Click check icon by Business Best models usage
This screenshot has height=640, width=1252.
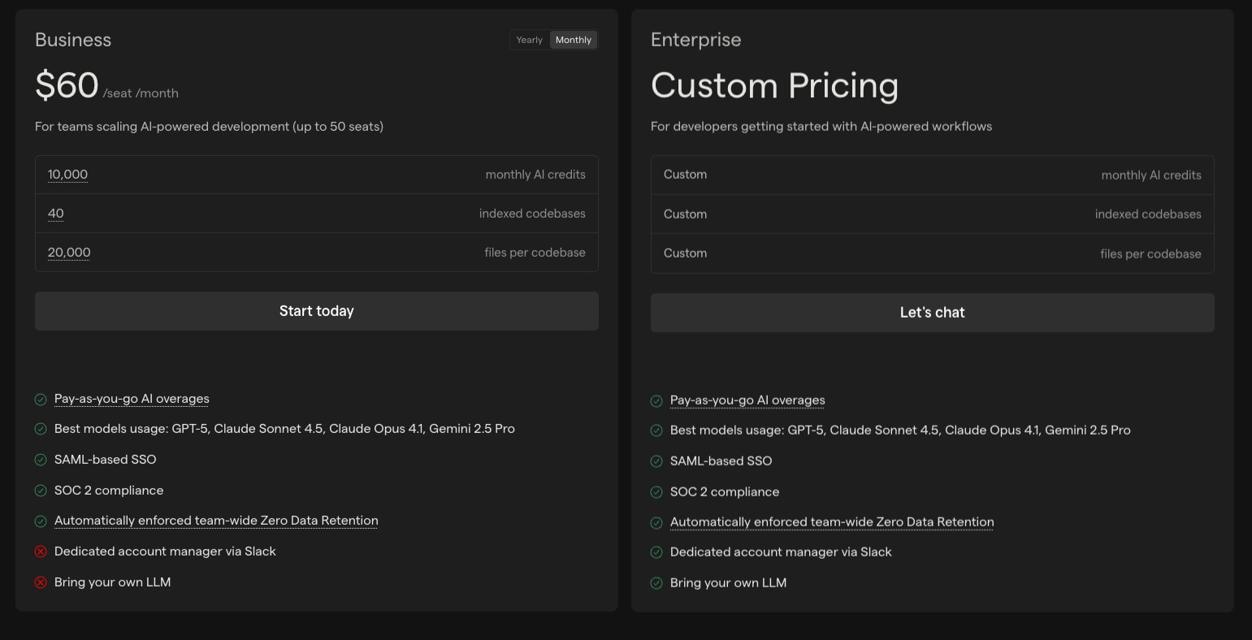[41, 429]
